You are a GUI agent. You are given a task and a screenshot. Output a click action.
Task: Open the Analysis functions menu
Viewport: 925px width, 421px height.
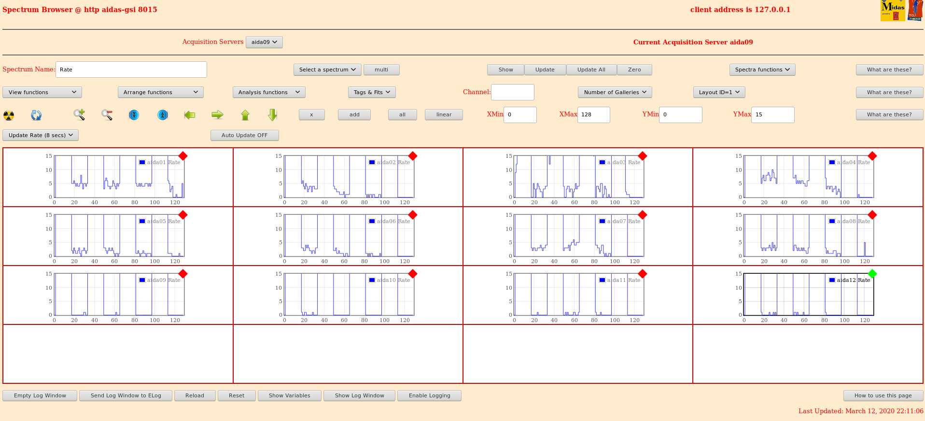point(268,92)
